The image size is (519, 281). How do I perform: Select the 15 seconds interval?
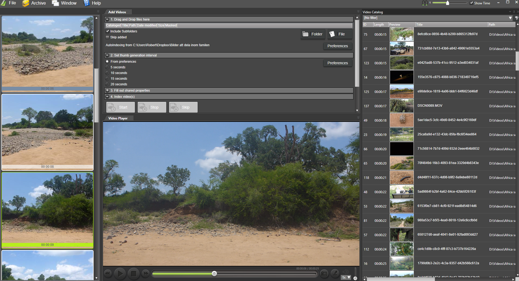click(x=107, y=78)
